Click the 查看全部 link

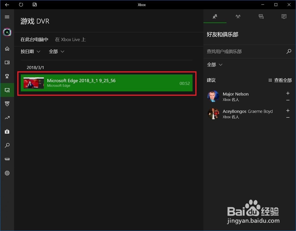click(x=280, y=80)
